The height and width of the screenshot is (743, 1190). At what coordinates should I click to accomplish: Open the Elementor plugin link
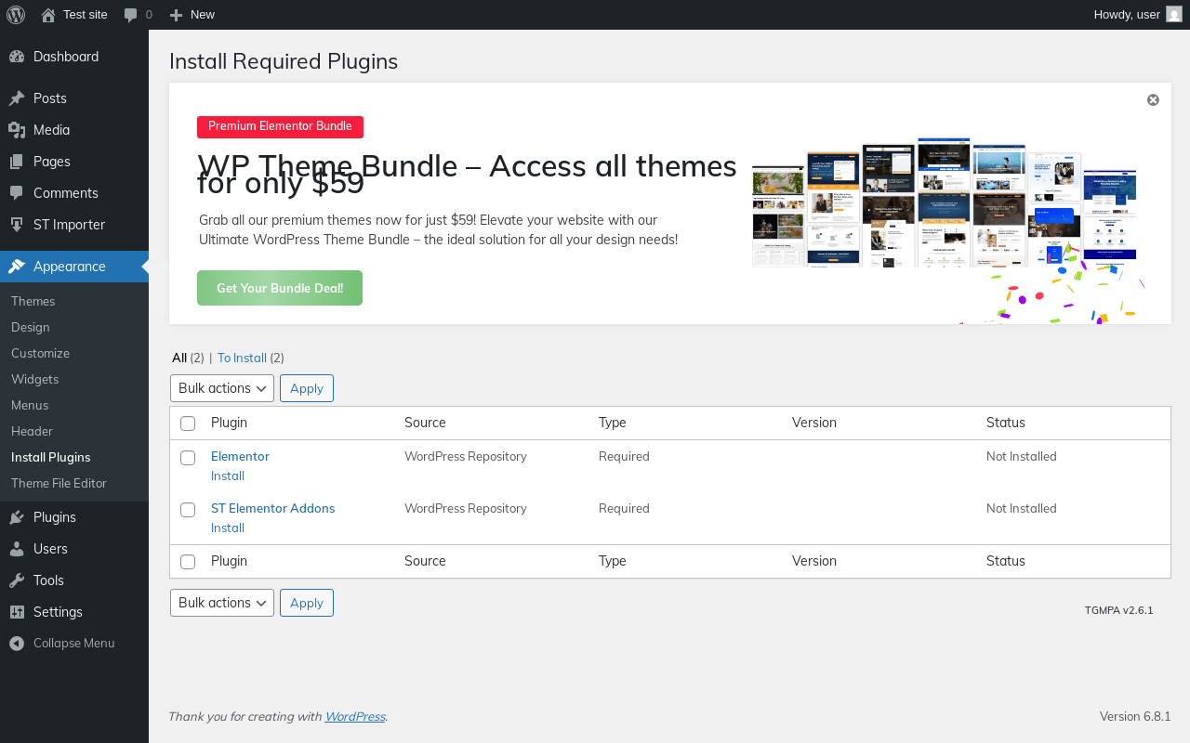pos(240,456)
